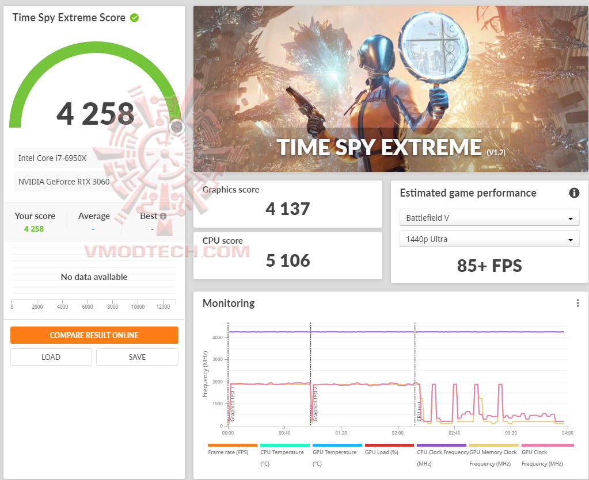Click the handle on the score gauge
The image size is (589, 480).
tap(177, 126)
